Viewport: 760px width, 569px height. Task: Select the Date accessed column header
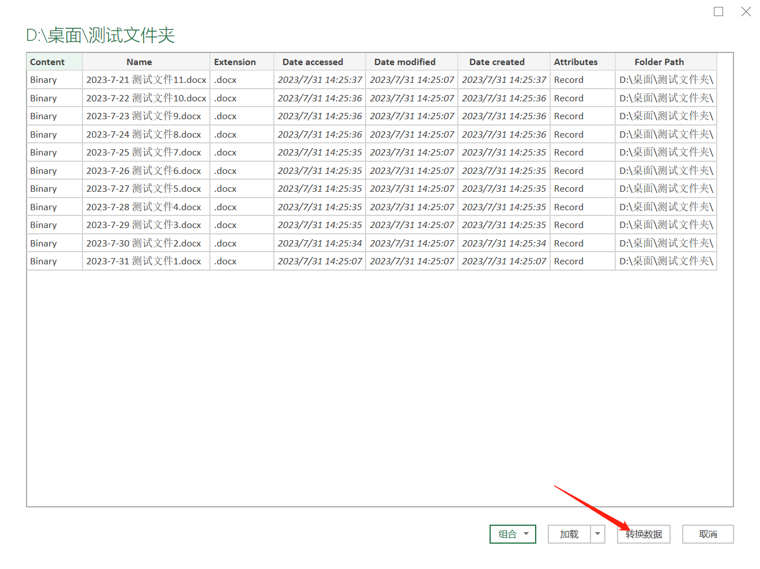(x=319, y=62)
